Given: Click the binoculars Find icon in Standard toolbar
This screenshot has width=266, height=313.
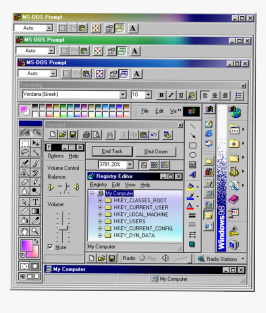Looking at the screenshot, I should point(110,135).
